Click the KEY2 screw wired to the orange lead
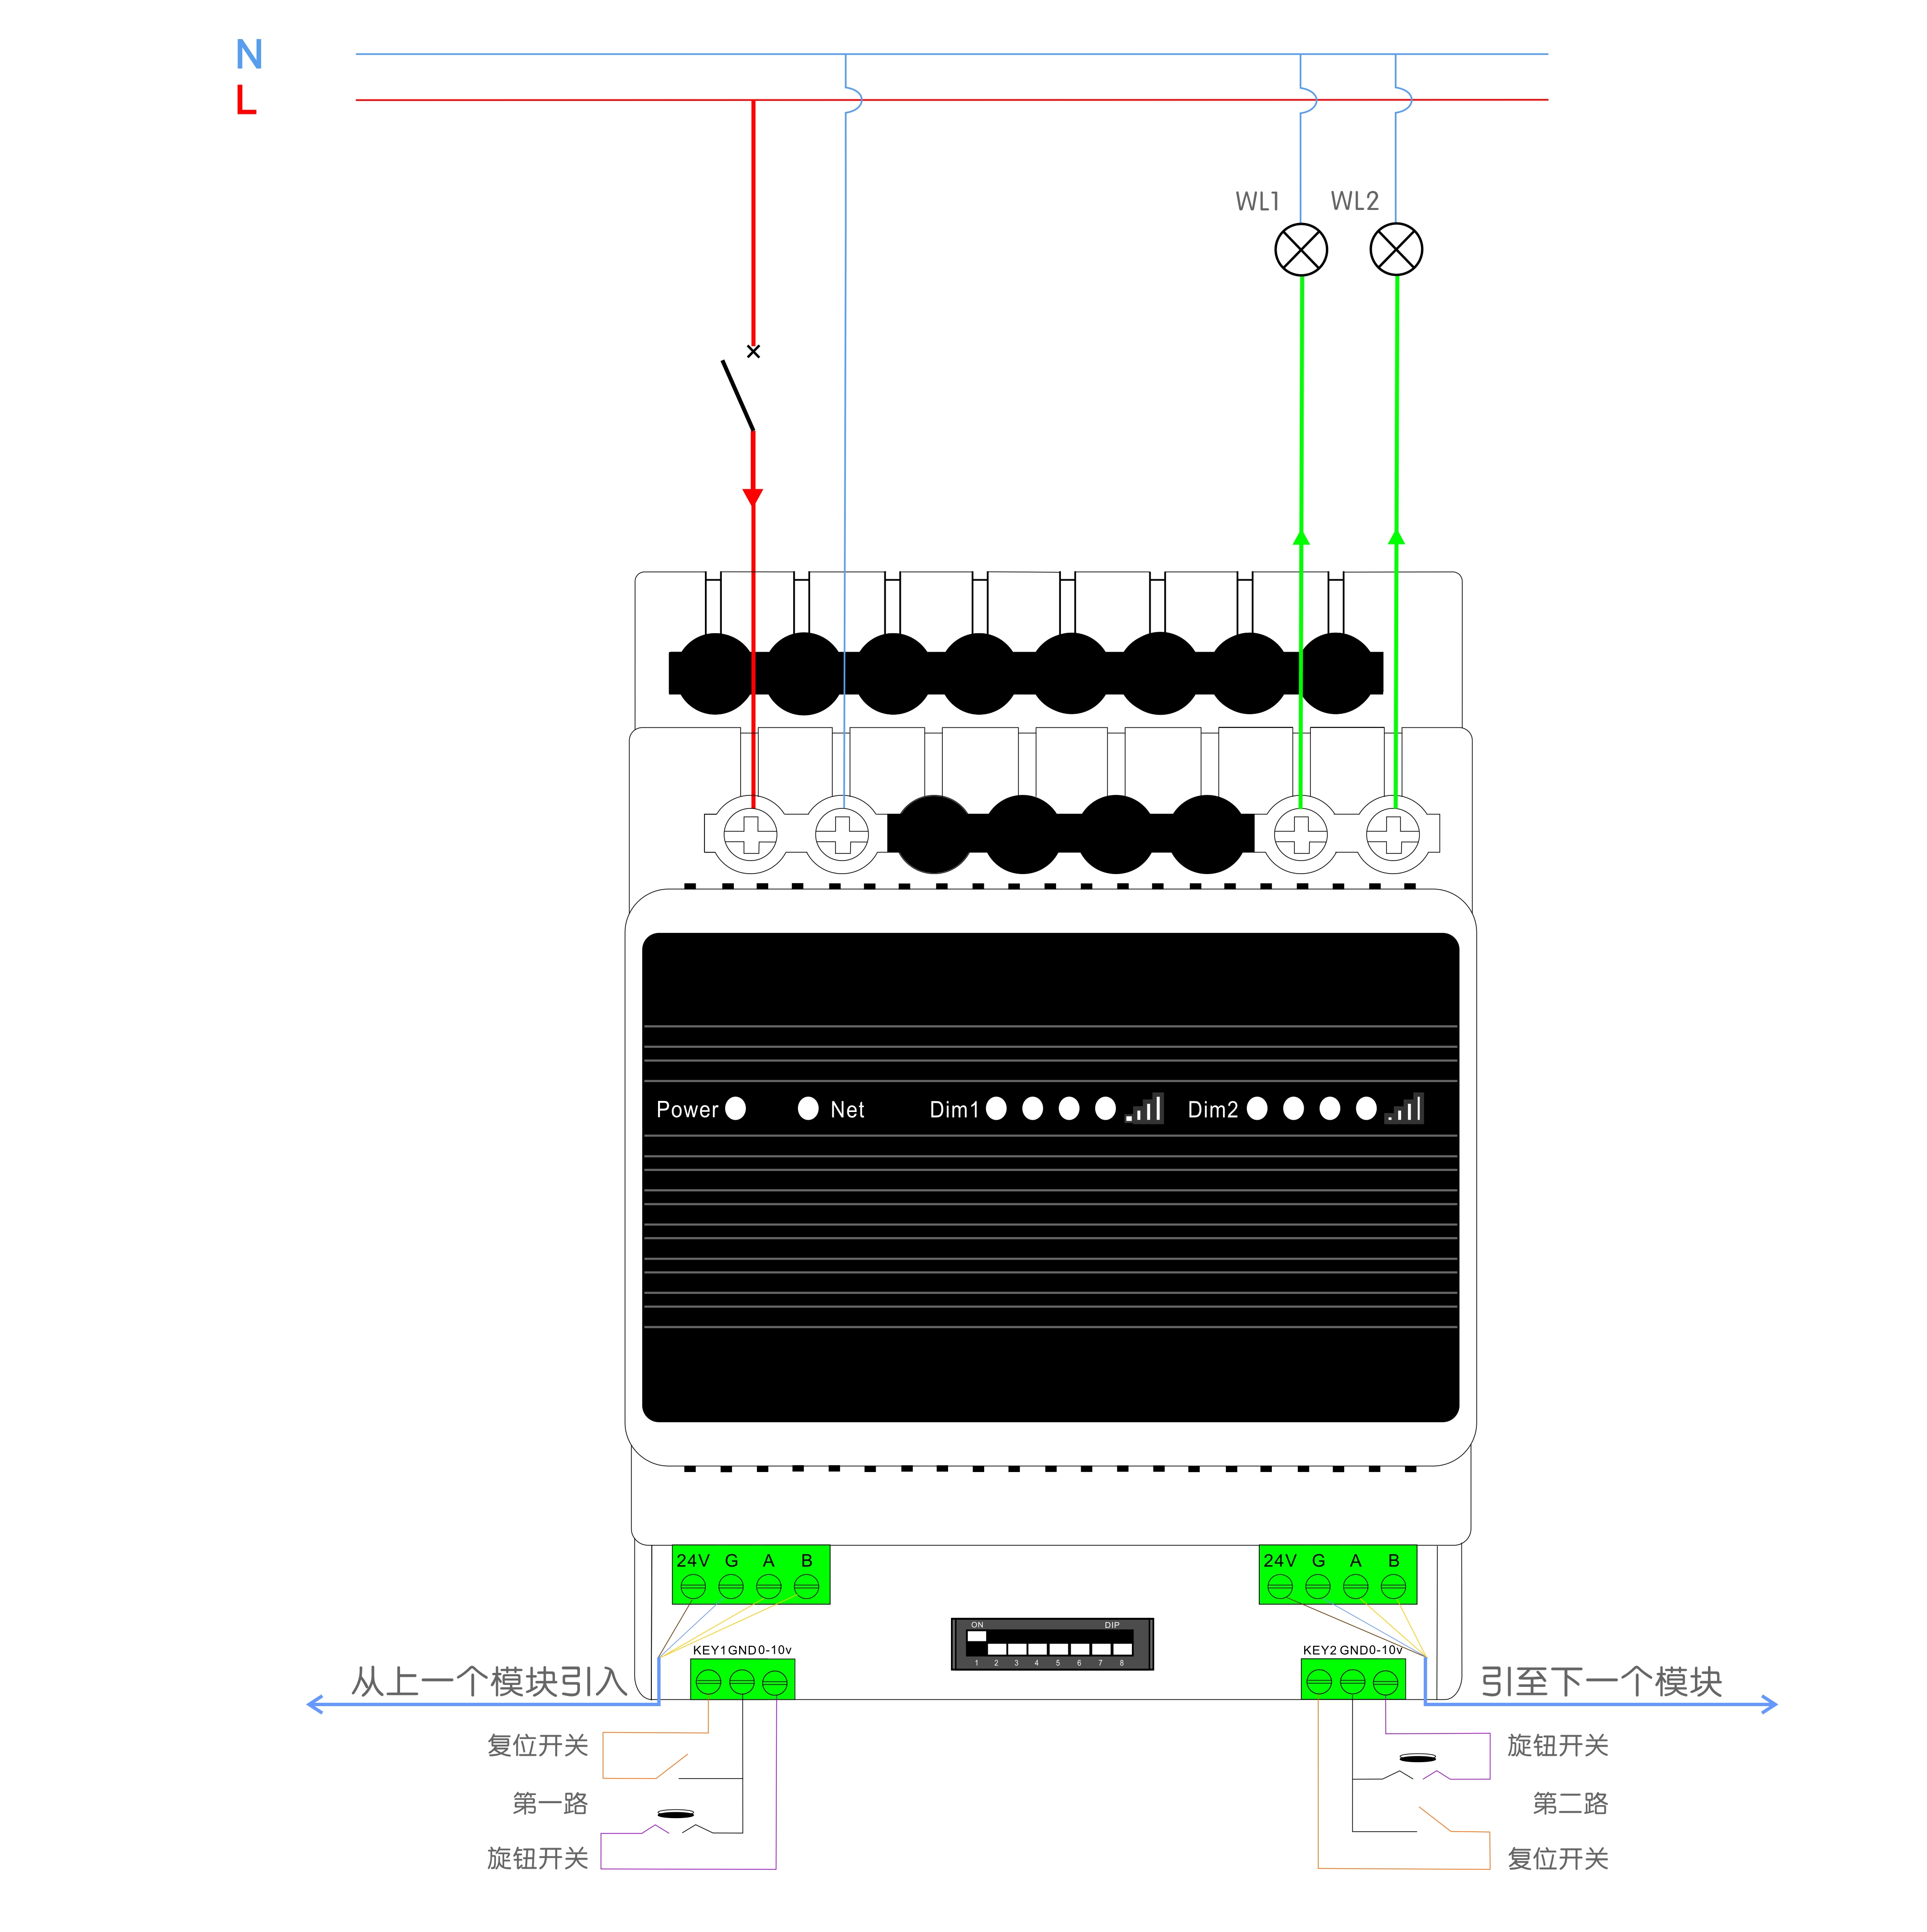1927x1932 pixels. point(1318,1682)
